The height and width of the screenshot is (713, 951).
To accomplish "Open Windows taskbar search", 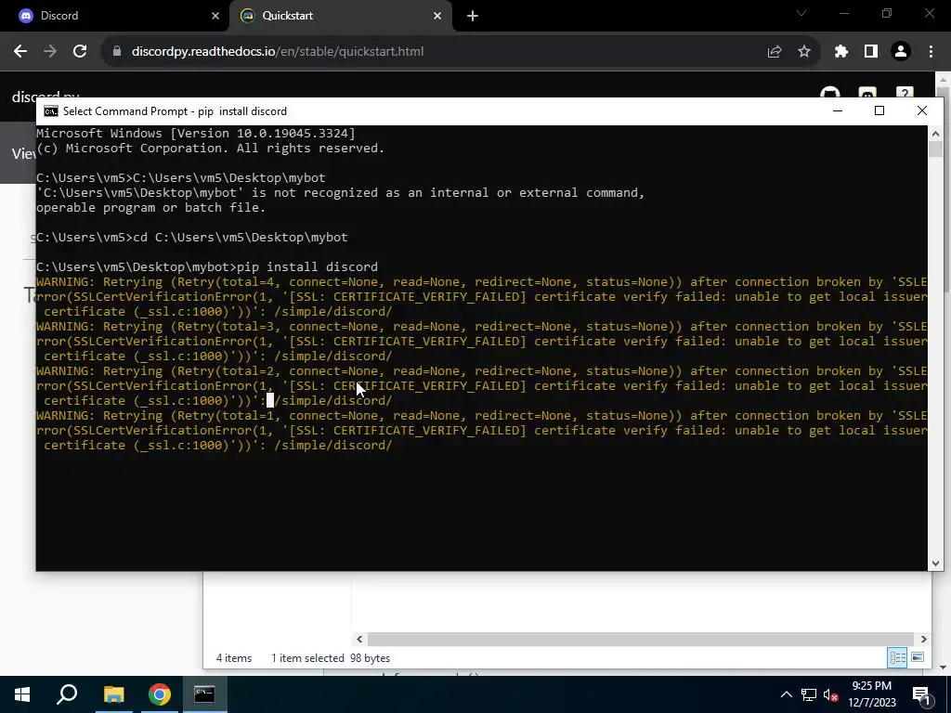I will point(67,694).
